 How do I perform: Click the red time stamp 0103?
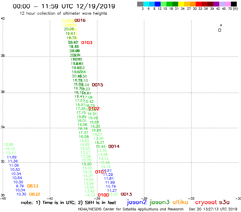pyautogui.click(x=87, y=42)
